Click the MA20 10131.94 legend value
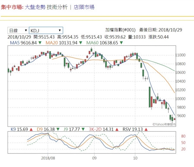 61,43
